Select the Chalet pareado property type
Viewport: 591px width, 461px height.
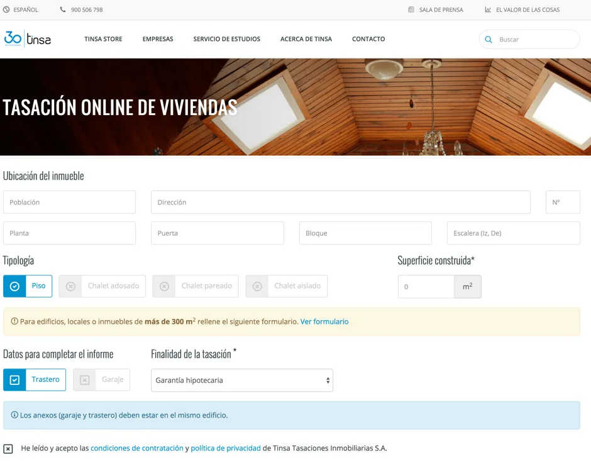(196, 286)
